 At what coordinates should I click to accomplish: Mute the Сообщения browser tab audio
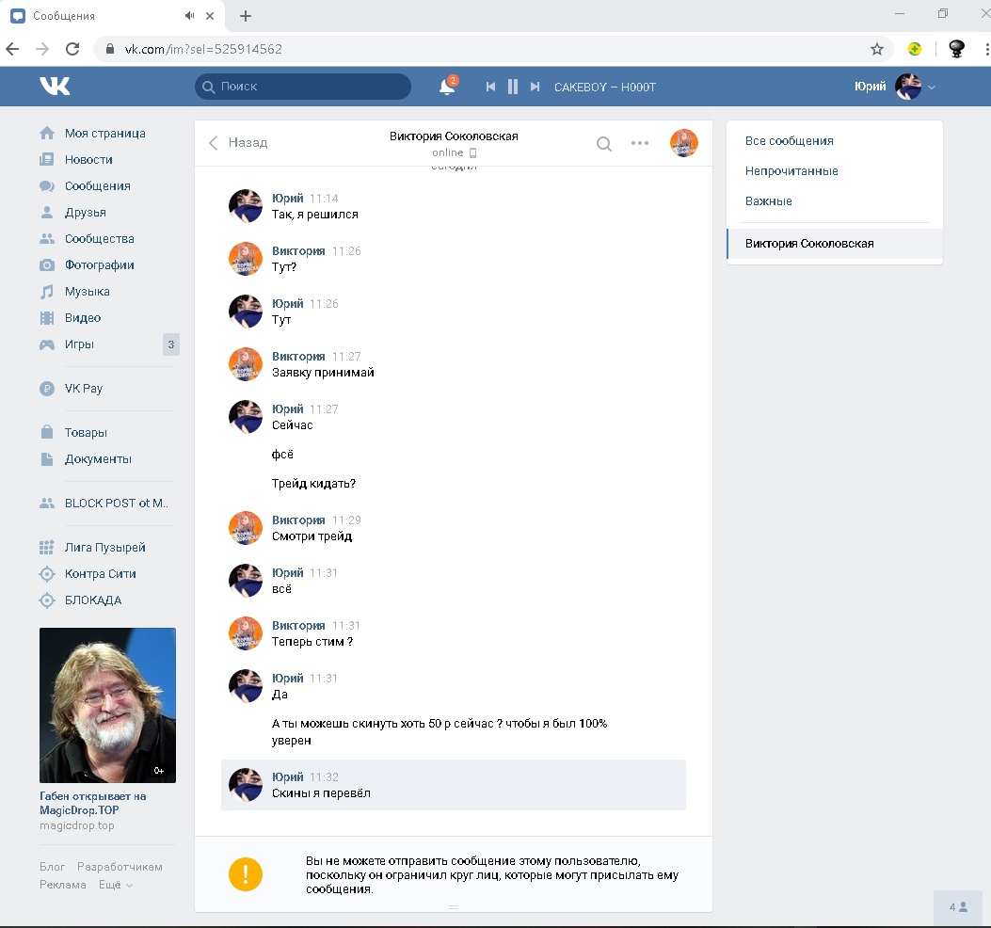coord(190,16)
